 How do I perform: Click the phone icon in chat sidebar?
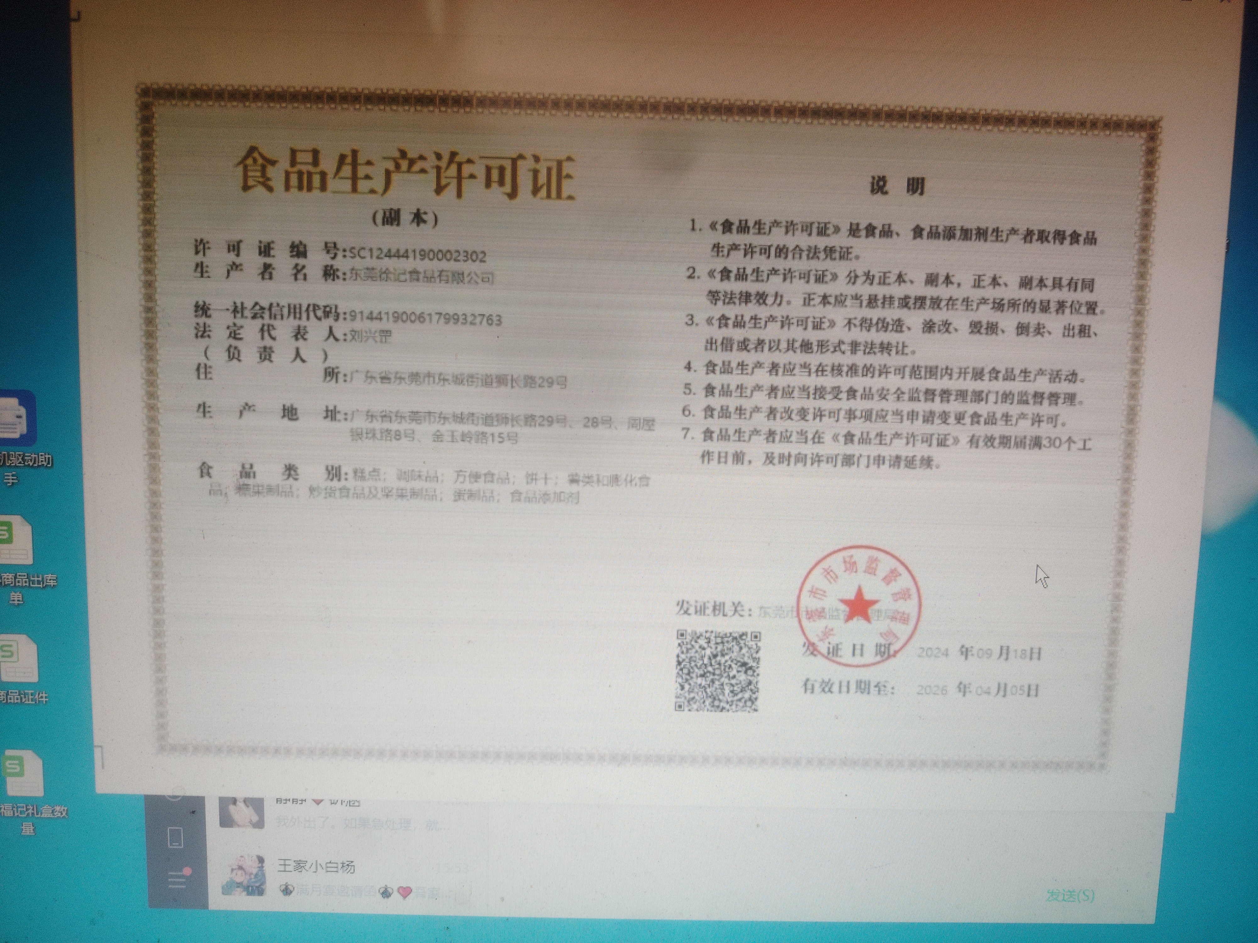point(176,838)
